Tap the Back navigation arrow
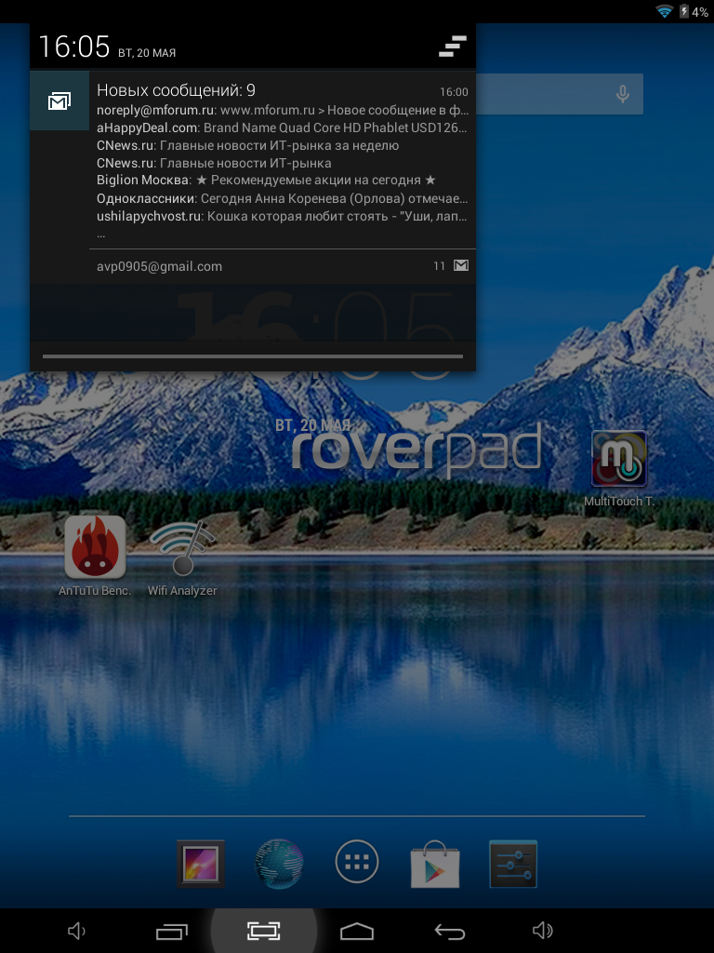714x953 pixels. pos(450,931)
